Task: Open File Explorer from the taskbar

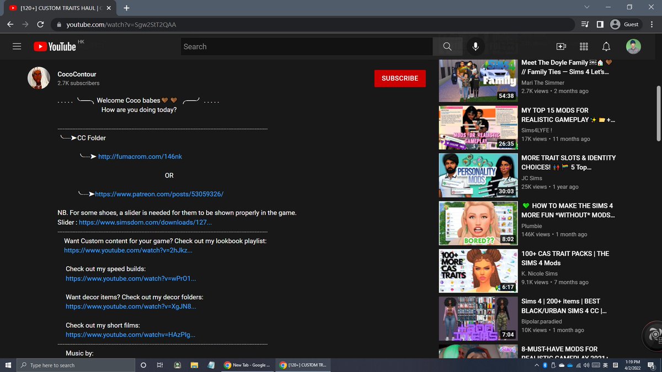Action: (x=194, y=365)
